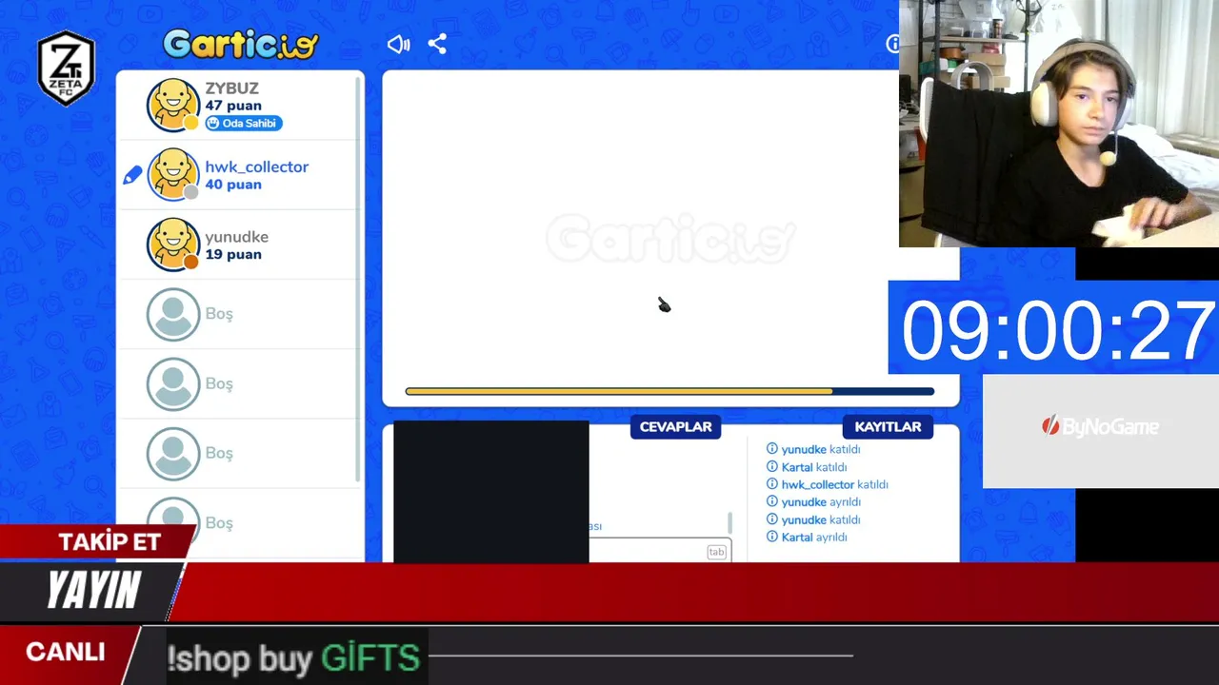Click "40 puan" score
1219x685 pixels.
click(x=232, y=184)
